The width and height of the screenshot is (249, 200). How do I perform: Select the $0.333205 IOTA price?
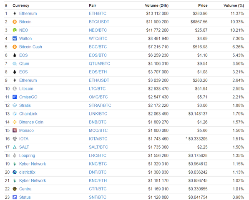coord(198,139)
